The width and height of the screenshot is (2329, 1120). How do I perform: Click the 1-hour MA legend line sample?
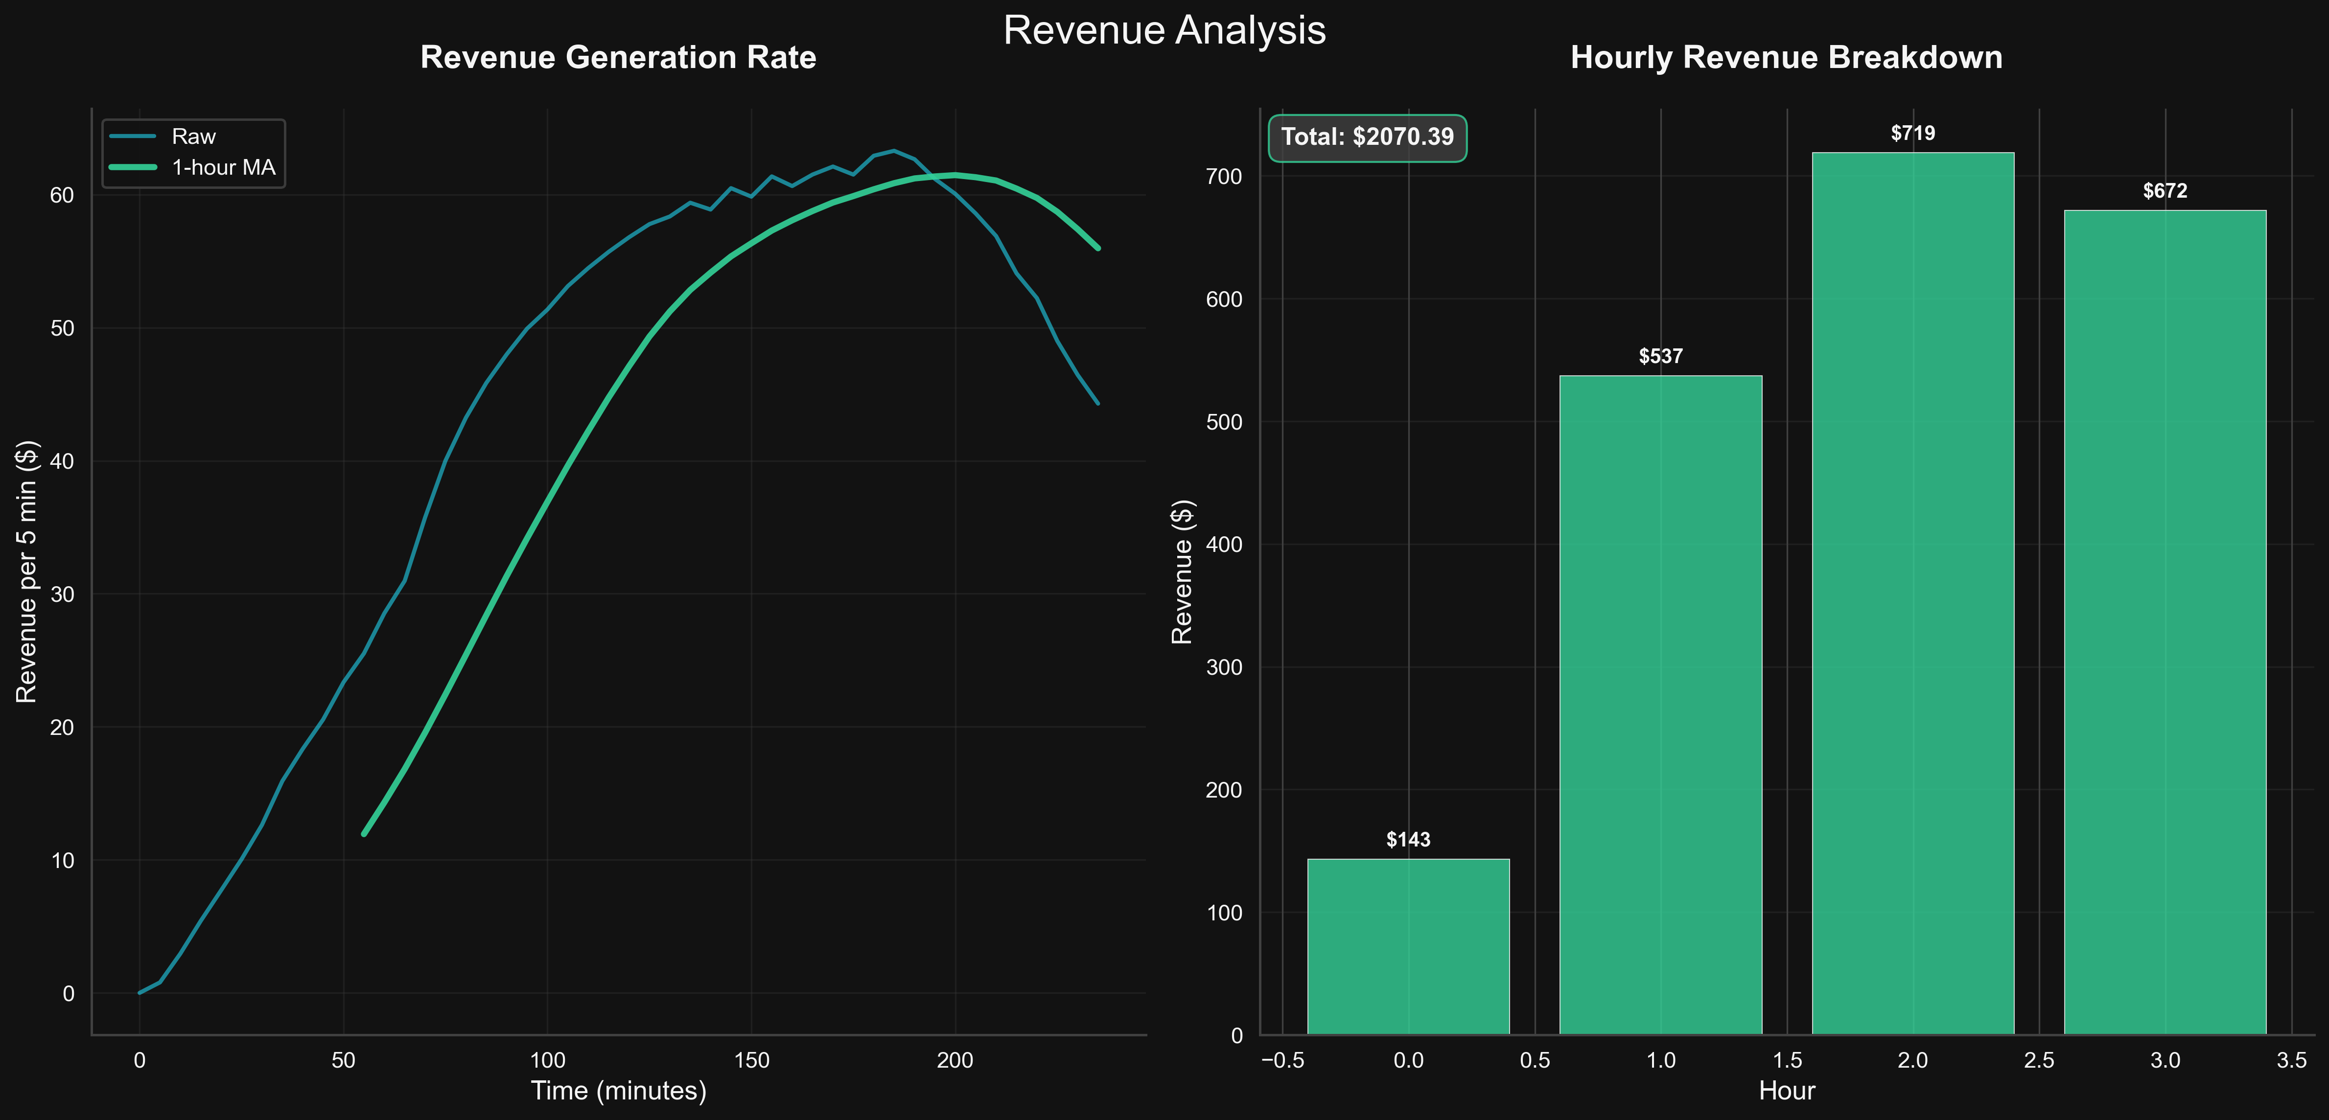tap(133, 167)
